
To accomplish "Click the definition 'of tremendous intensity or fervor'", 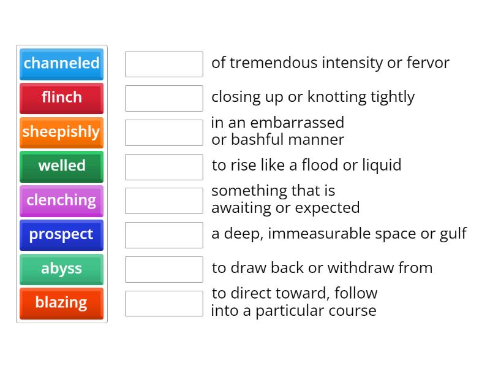I will coord(331,63).
